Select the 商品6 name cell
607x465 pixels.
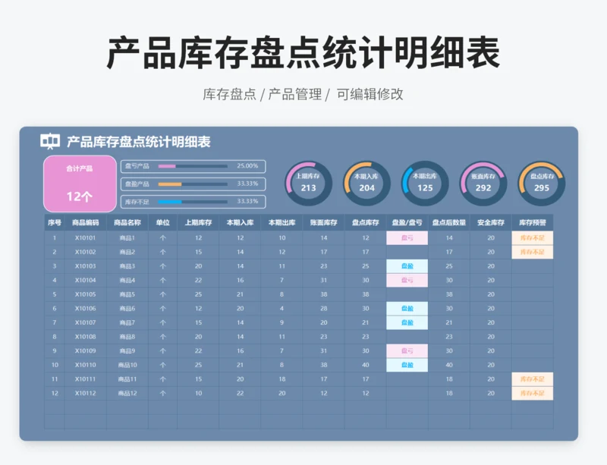(127, 309)
